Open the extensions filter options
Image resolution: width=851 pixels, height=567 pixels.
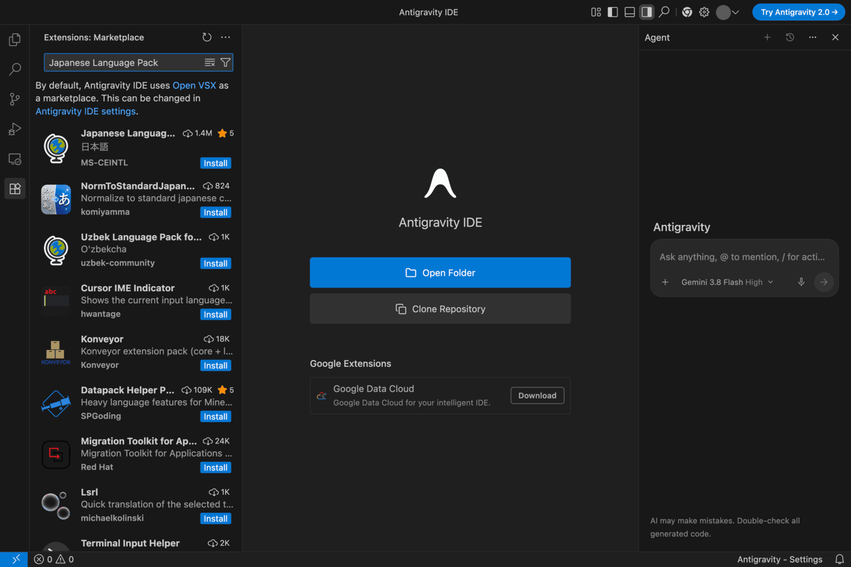click(226, 63)
